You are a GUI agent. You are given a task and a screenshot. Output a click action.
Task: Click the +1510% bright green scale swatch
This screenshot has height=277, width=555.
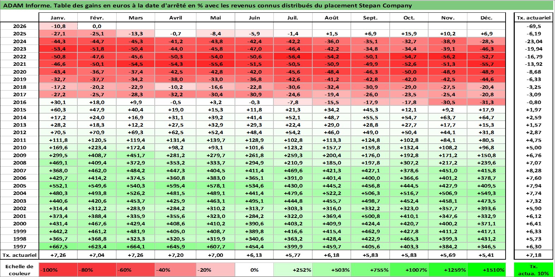click(x=486, y=270)
